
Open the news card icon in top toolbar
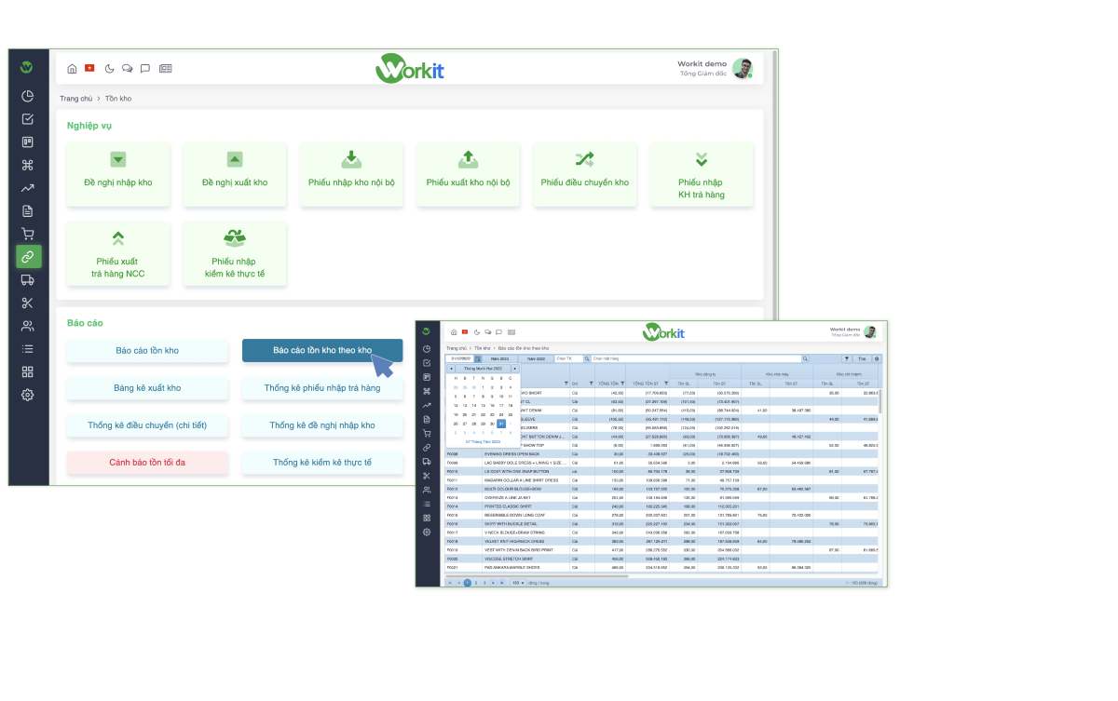click(x=165, y=68)
